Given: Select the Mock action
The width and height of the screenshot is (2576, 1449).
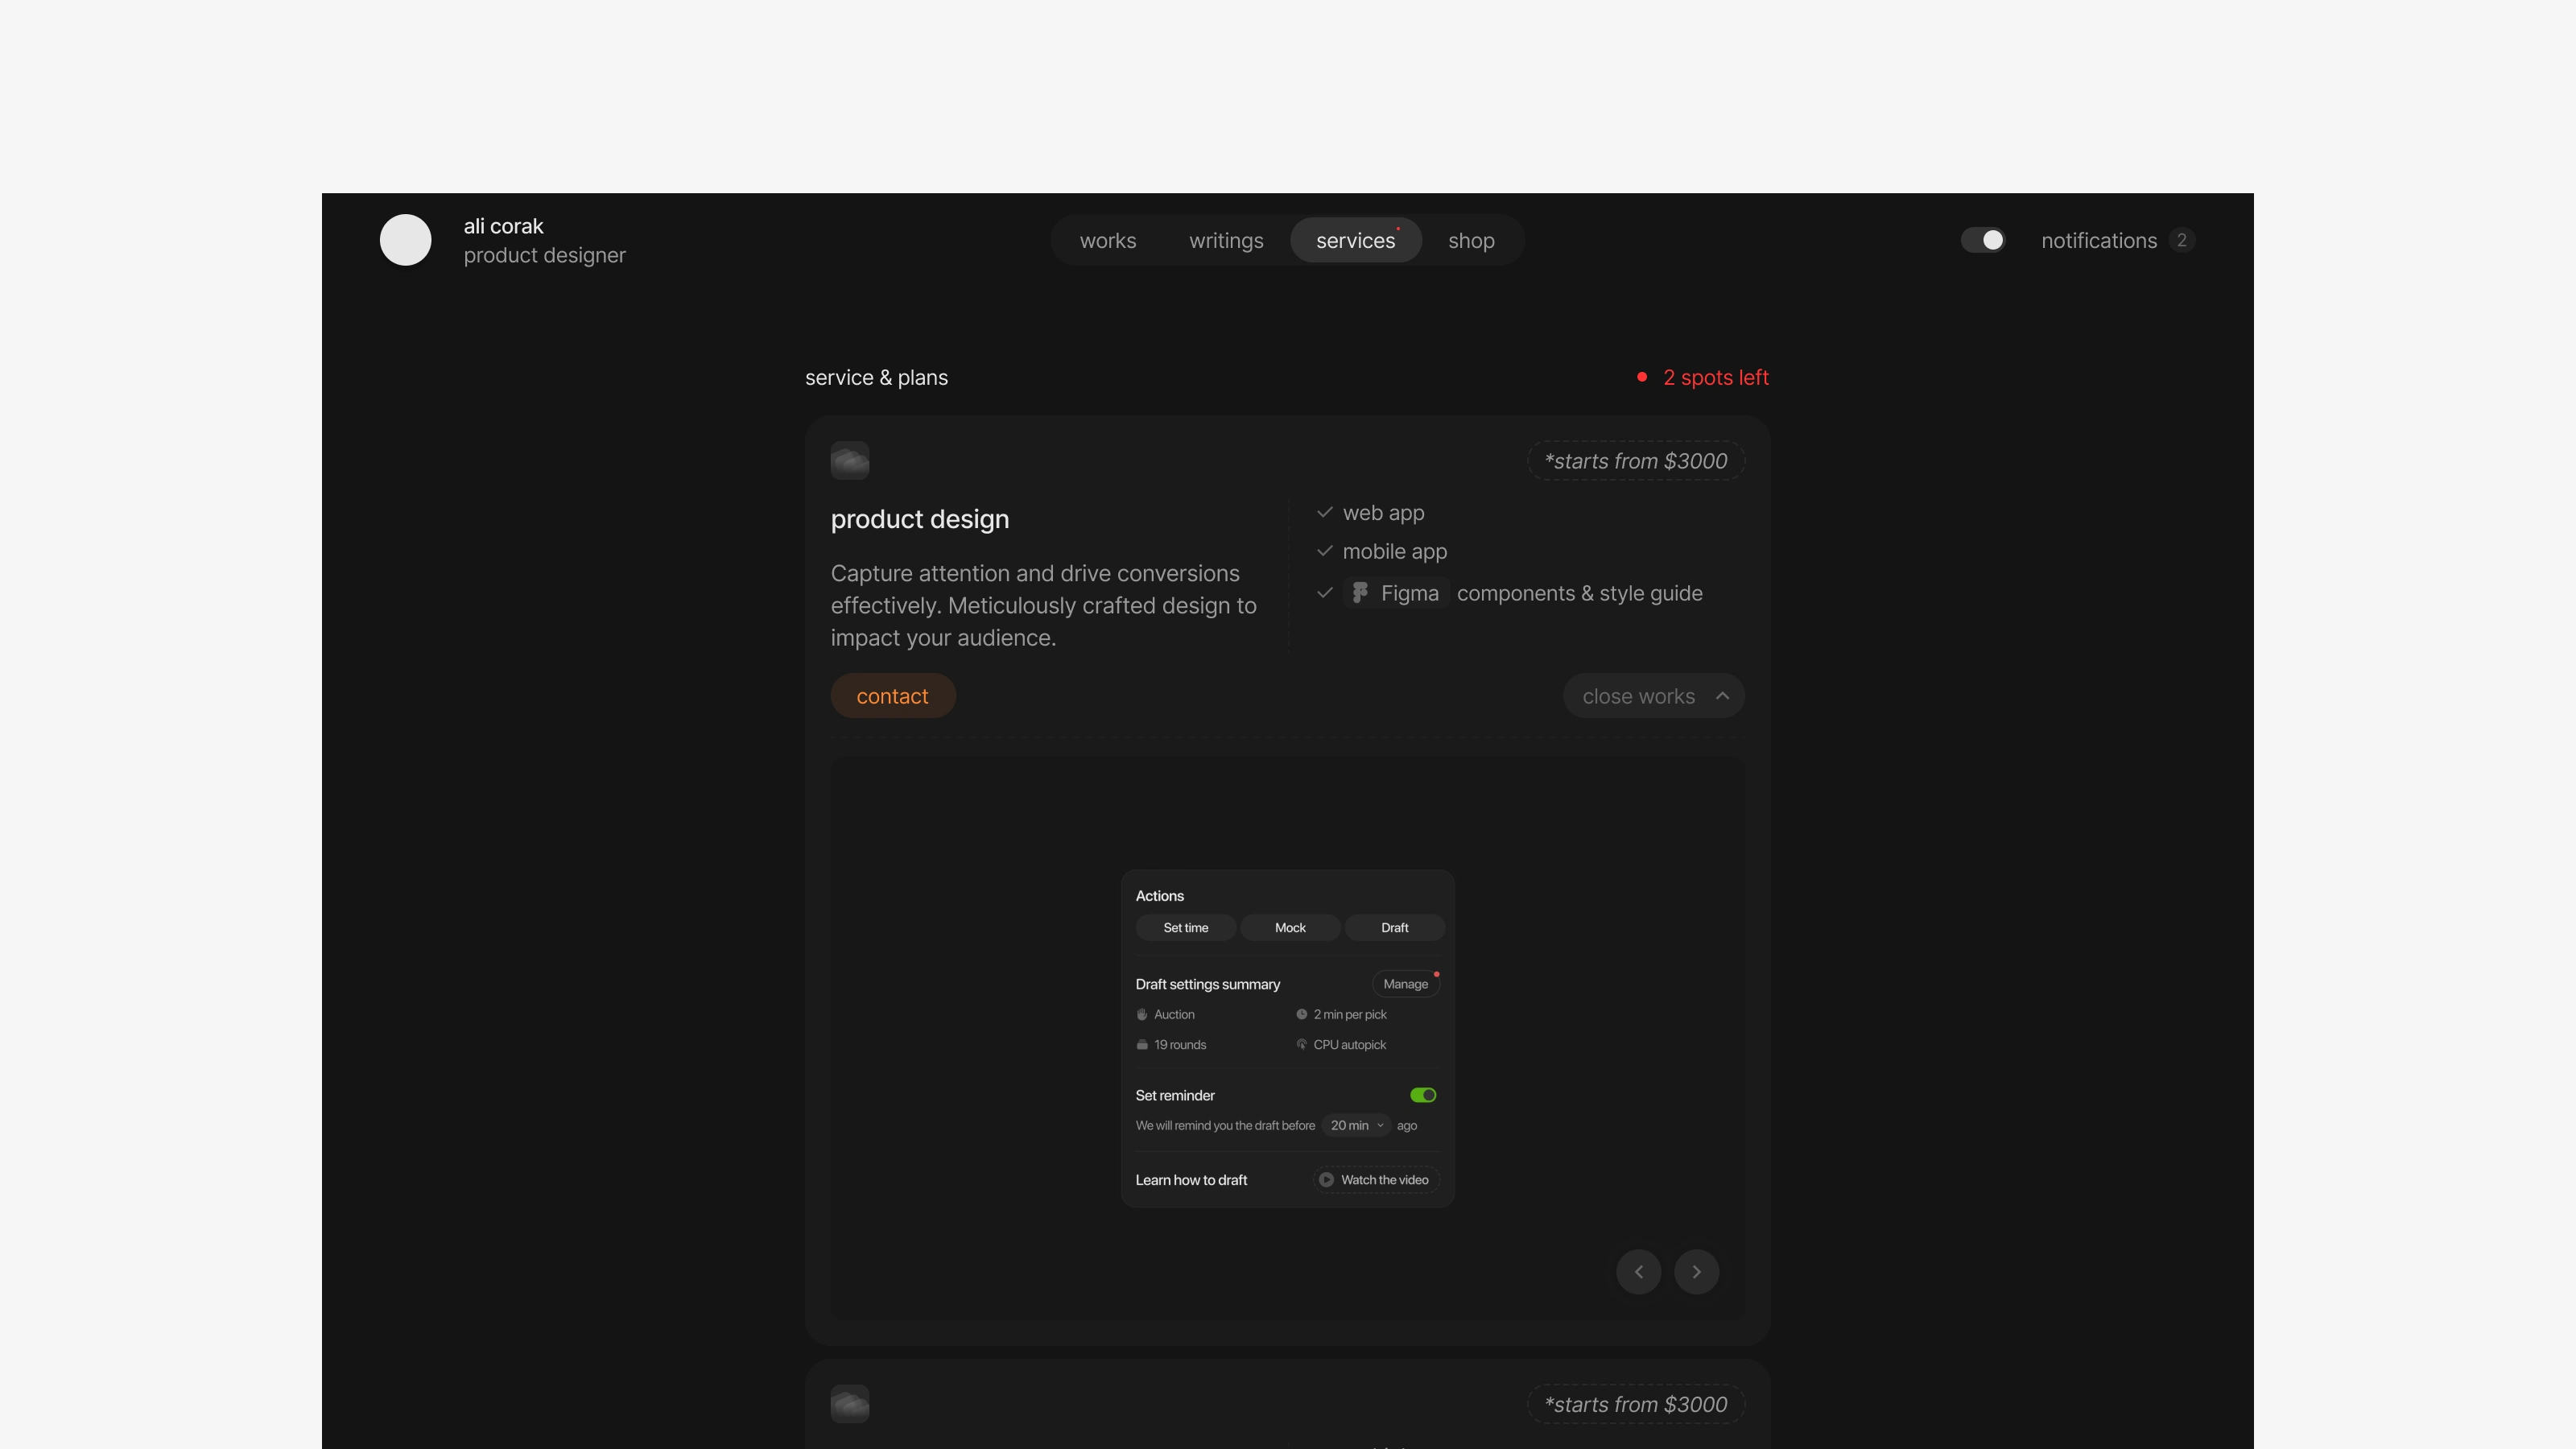Looking at the screenshot, I should pos(1290,928).
